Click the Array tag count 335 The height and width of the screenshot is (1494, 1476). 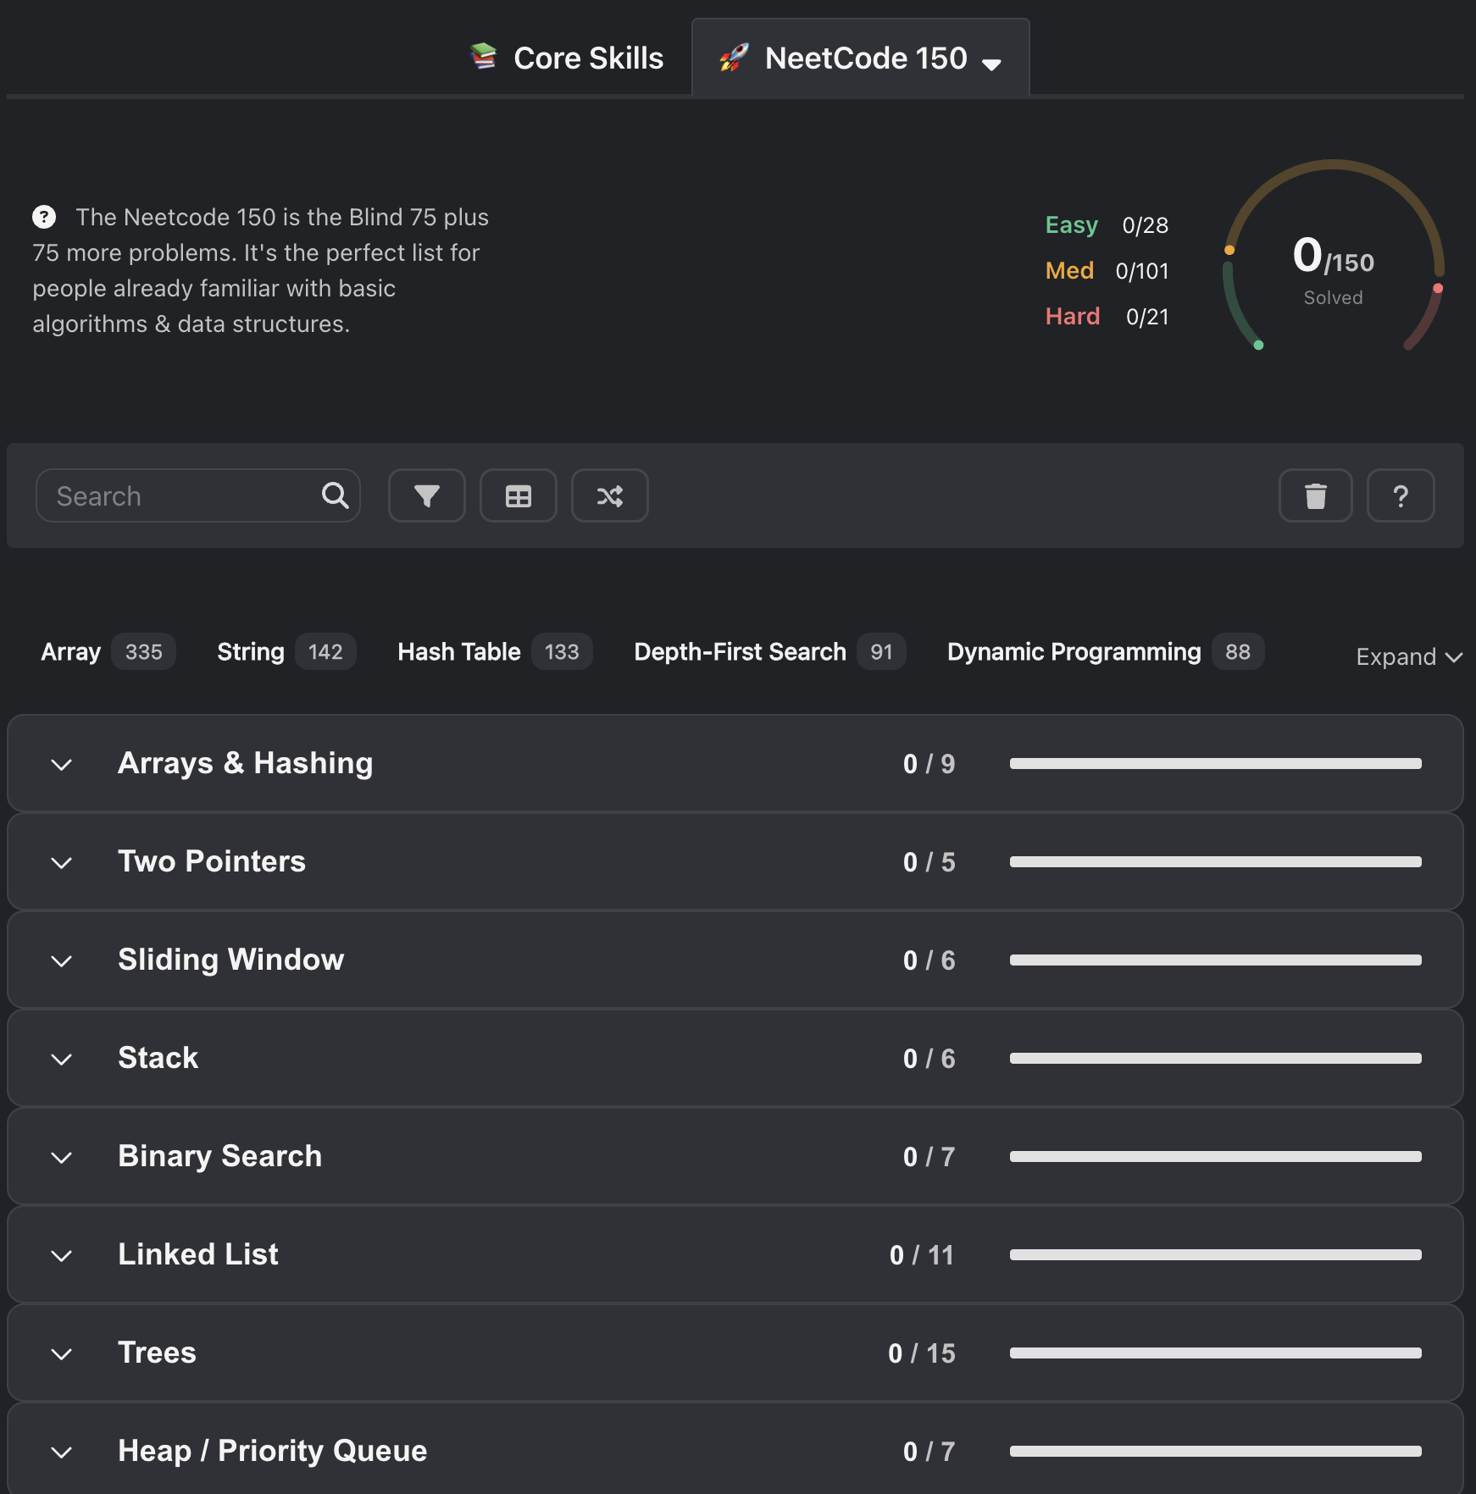click(x=144, y=651)
